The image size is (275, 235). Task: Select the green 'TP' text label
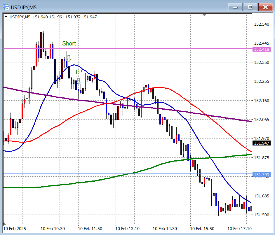coord(78,72)
